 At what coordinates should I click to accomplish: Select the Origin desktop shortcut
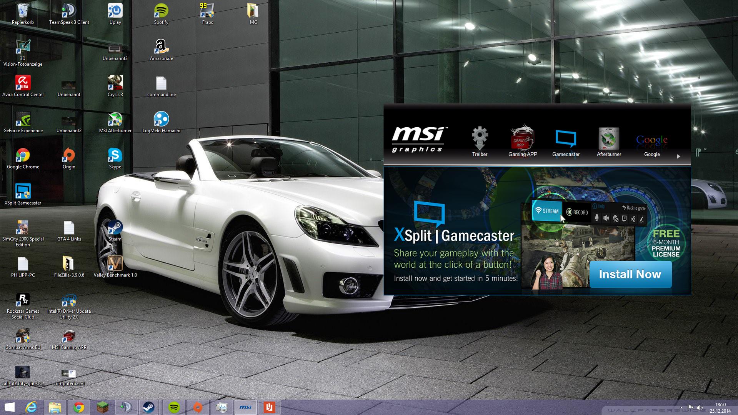coord(69,158)
